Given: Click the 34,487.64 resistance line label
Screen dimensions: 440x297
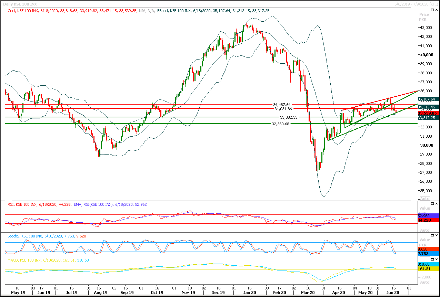Looking at the screenshot, I should coord(282,104).
